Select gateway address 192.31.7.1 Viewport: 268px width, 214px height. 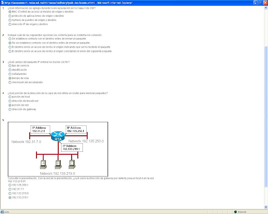pyautogui.click(x=10, y=189)
